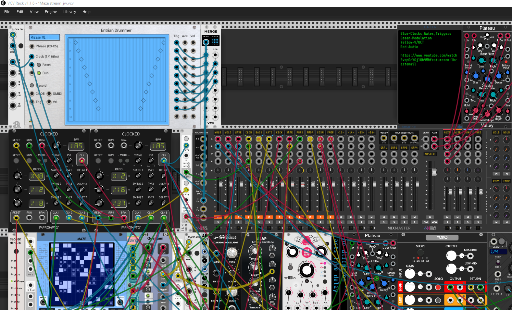Click the GRP1 direct-out jack on MixMaster
512x310 pixels.
[384, 154]
